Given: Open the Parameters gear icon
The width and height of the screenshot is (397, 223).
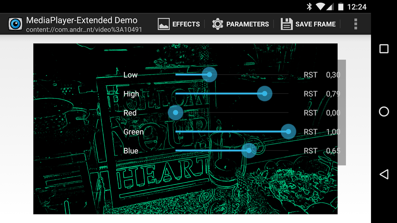Looking at the screenshot, I should pyautogui.click(x=217, y=24).
